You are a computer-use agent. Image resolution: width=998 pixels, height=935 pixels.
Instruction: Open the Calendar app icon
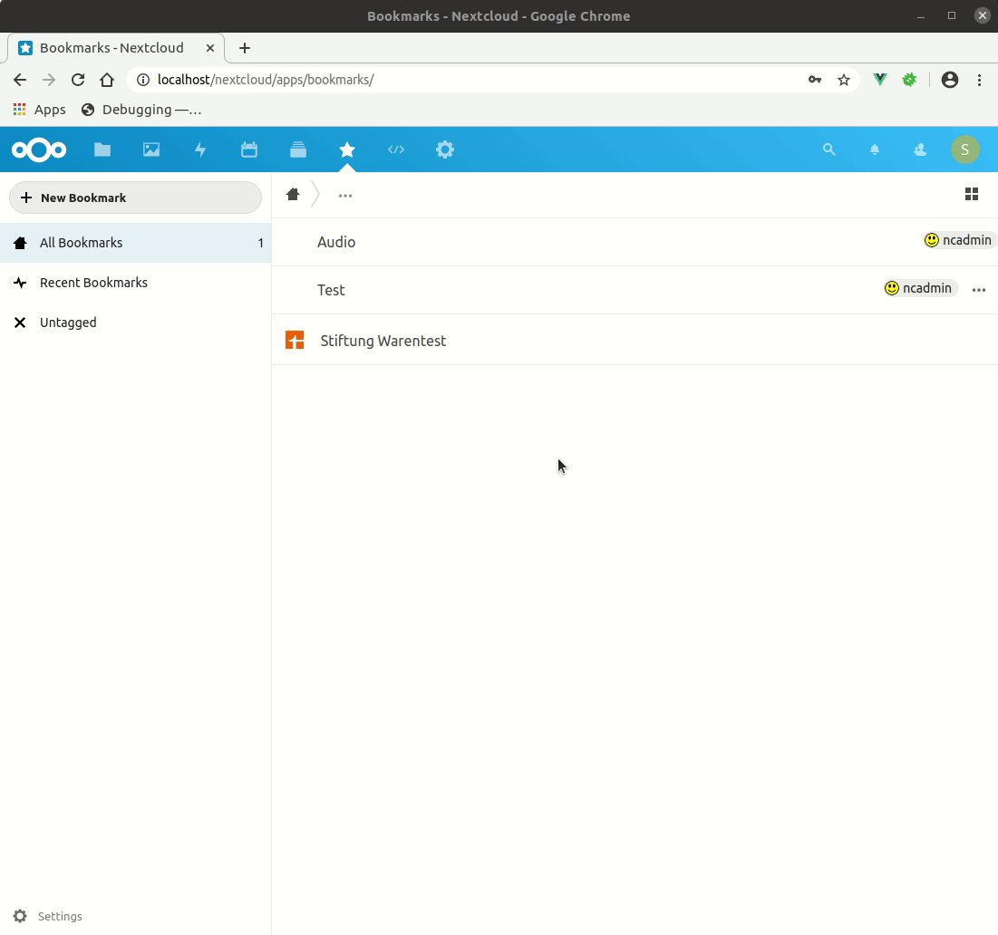coord(249,150)
